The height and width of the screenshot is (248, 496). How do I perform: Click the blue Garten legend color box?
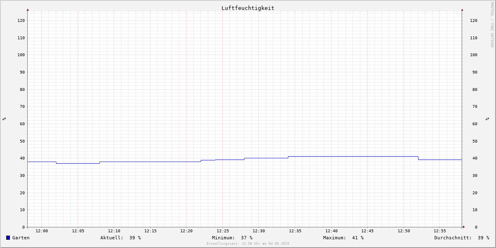point(8,238)
